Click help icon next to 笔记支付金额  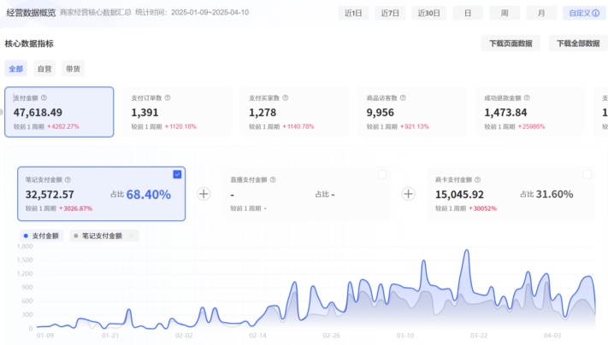pos(68,179)
